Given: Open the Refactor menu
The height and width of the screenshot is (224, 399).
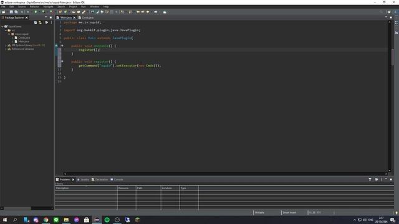Looking at the screenshot, I should pos(34,7).
